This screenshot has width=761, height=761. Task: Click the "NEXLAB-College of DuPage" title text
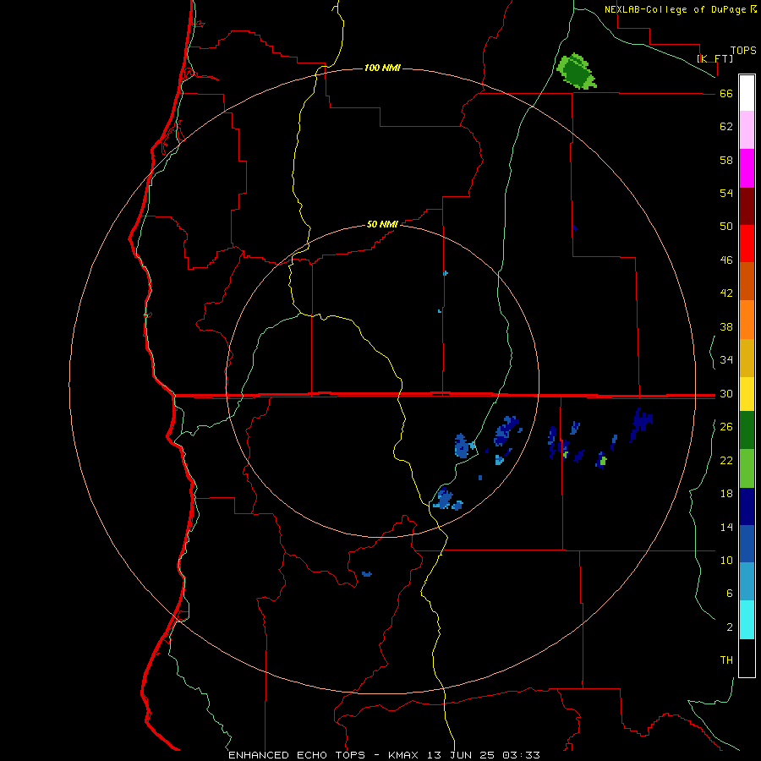(x=676, y=9)
